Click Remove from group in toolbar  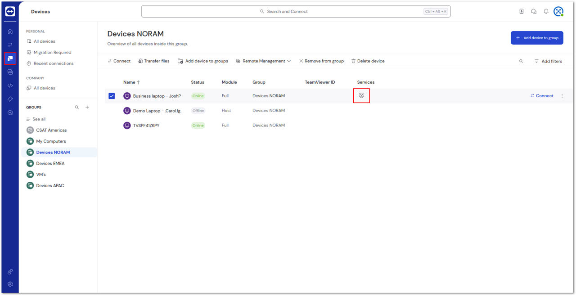click(321, 61)
